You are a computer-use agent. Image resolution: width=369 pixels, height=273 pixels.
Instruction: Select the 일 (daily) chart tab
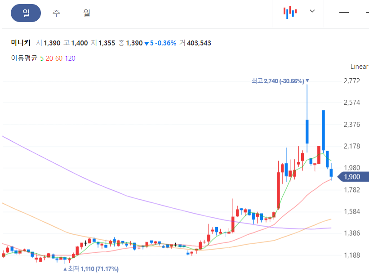click(x=26, y=13)
